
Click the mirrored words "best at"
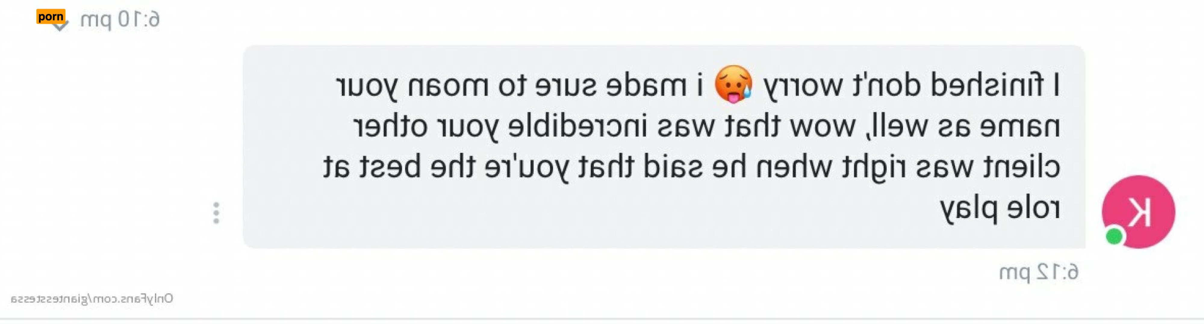pyautogui.click(x=372, y=167)
